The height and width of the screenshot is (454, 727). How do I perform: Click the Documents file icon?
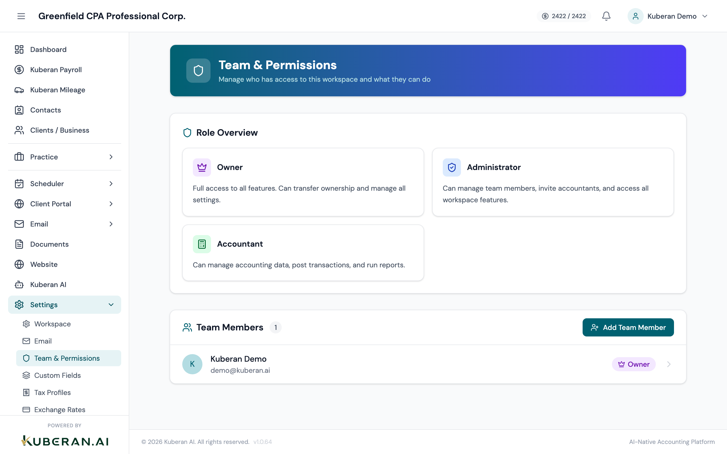(x=19, y=244)
